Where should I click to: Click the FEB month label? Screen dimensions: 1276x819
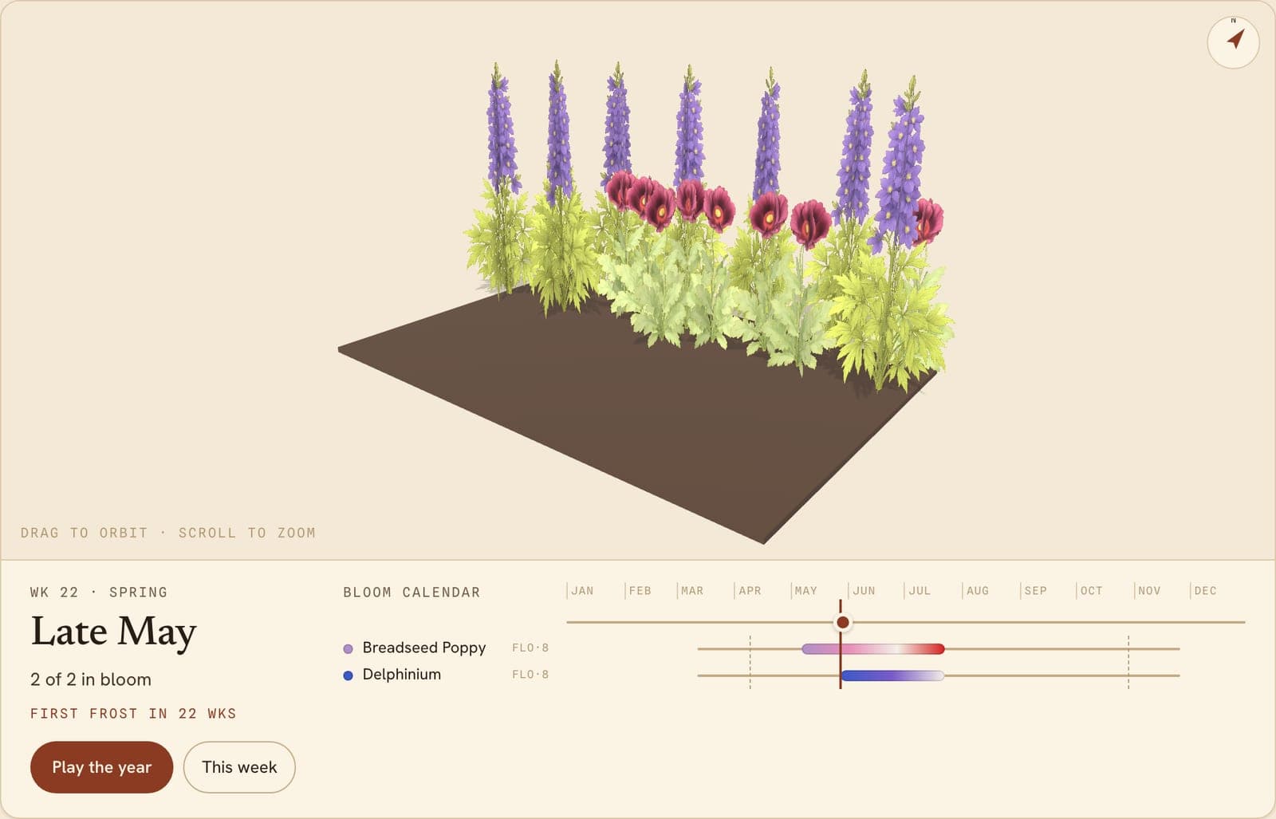pos(640,591)
